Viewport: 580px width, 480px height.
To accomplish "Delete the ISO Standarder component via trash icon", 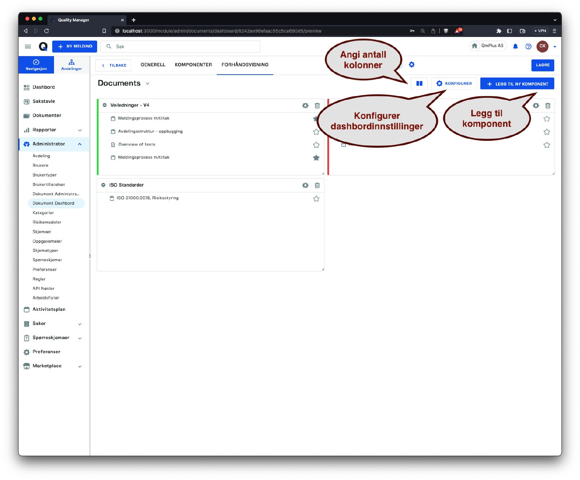I will (x=317, y=185).
